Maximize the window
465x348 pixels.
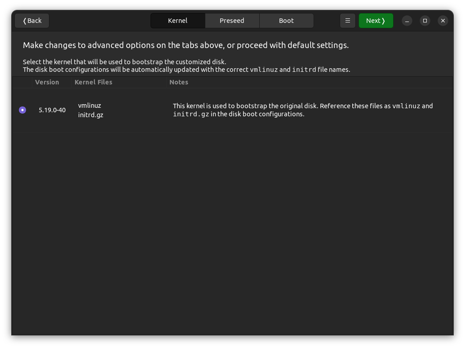point(425,21)
